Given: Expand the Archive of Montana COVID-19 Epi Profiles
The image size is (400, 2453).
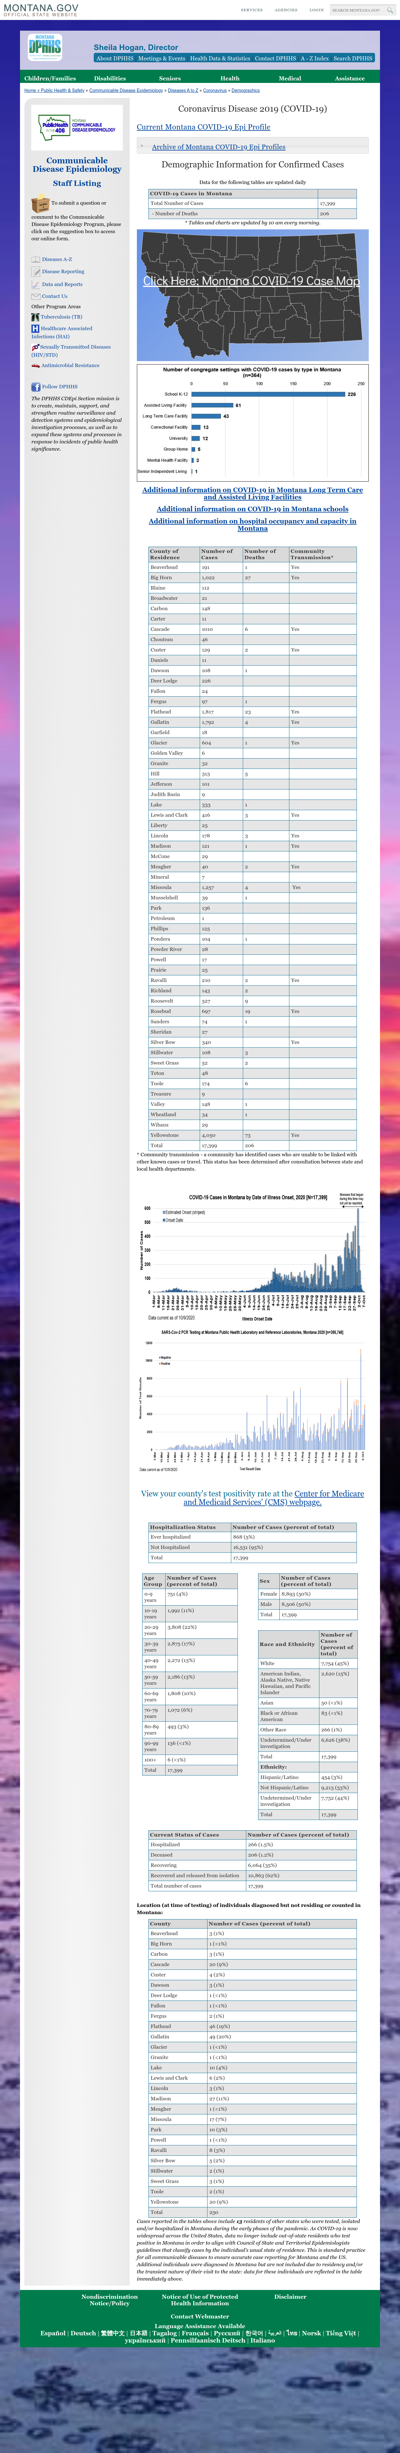Looking at the screenshot, I should coord(218,147).
